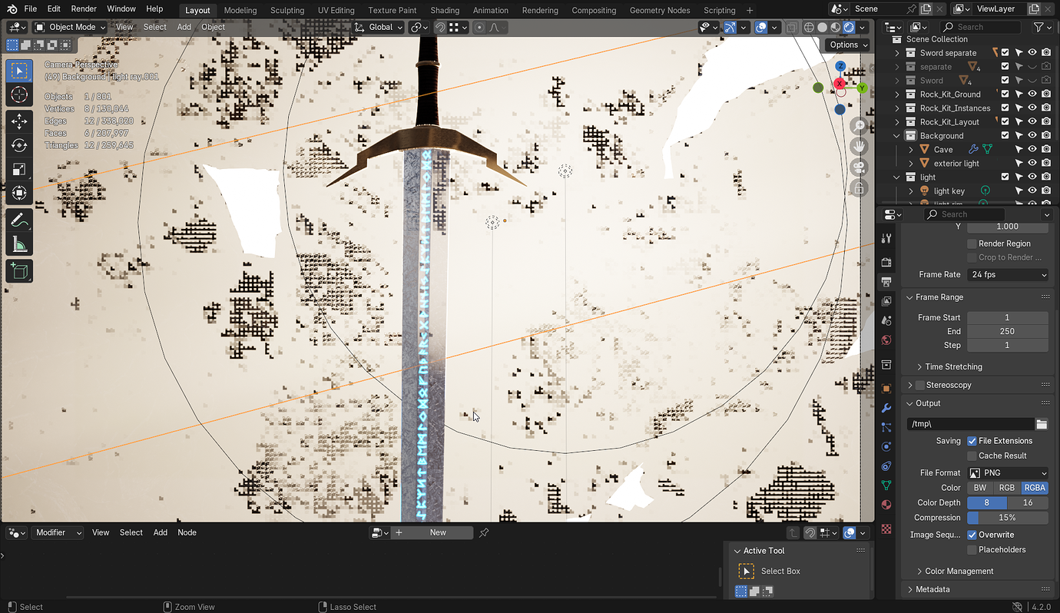
Task: Click the pan view hand icon
Action: pos(860,146)
